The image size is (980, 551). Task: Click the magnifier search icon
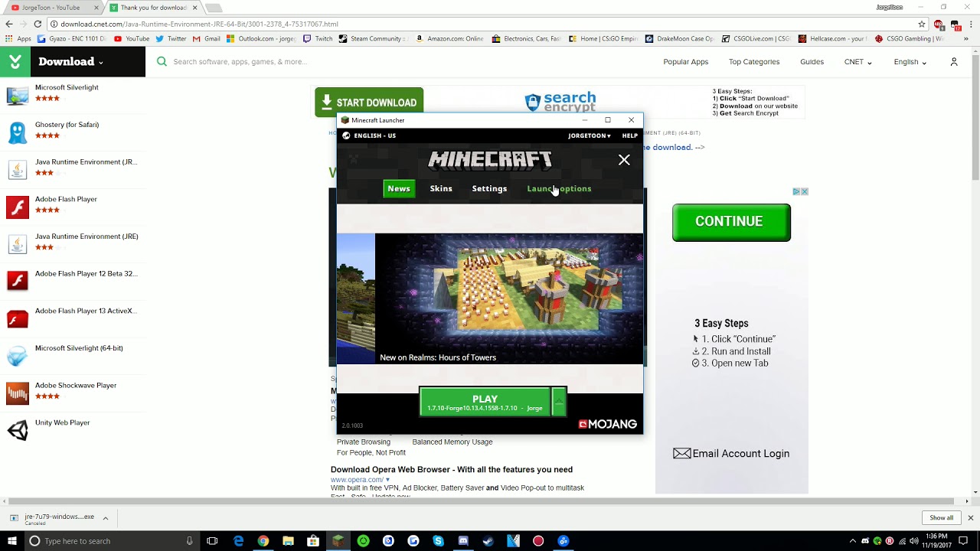[162, 61]
